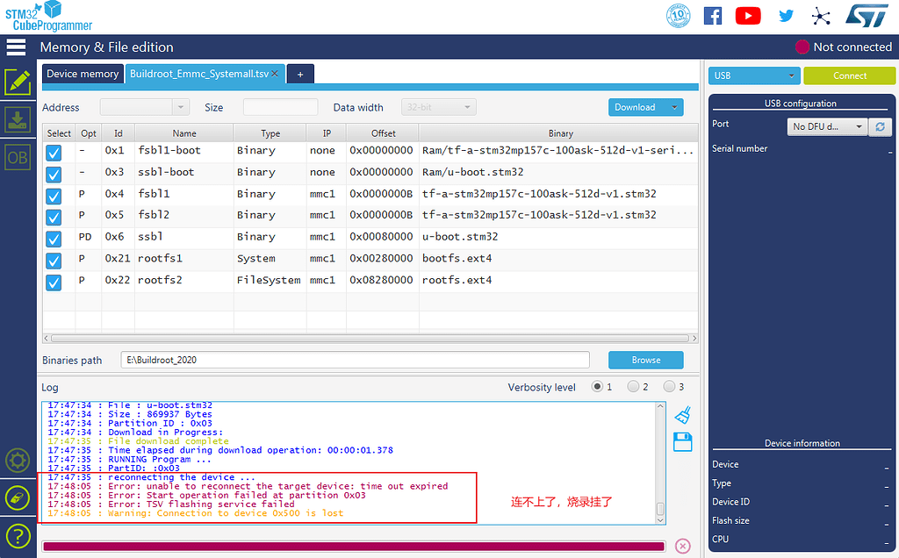Viewport: 899px width, 558px height.
Task: Open the Help question mark icon
Action: [17, 536]
